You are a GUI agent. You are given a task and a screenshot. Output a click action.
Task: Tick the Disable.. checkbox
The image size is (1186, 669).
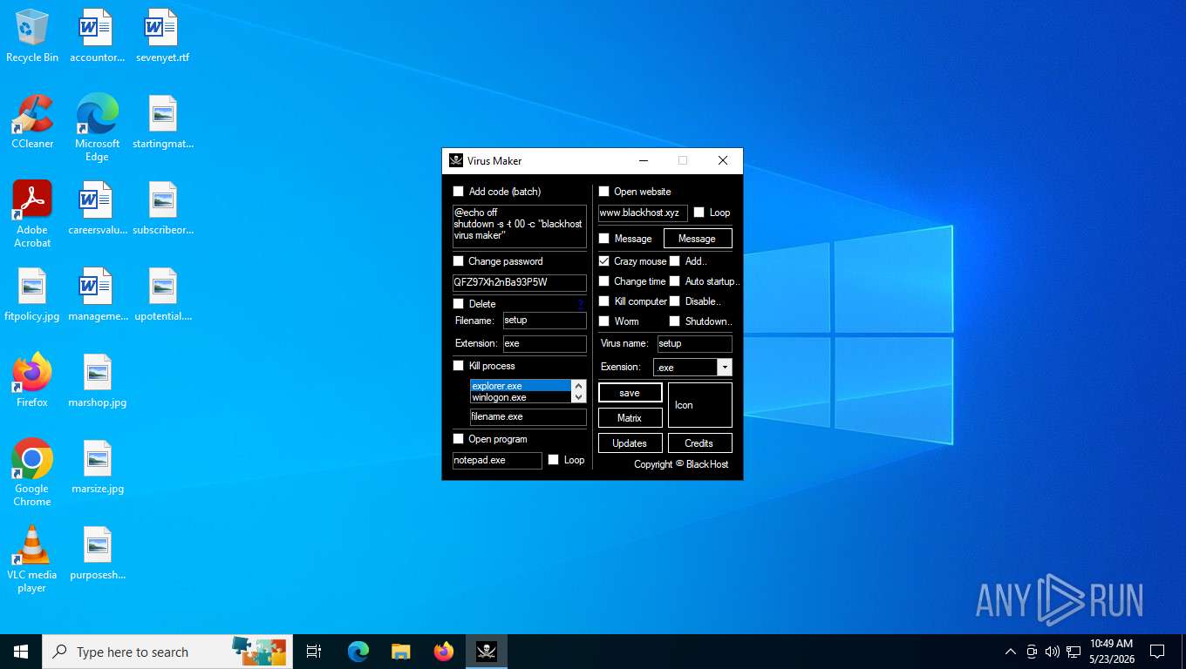[x=674, y=301]
